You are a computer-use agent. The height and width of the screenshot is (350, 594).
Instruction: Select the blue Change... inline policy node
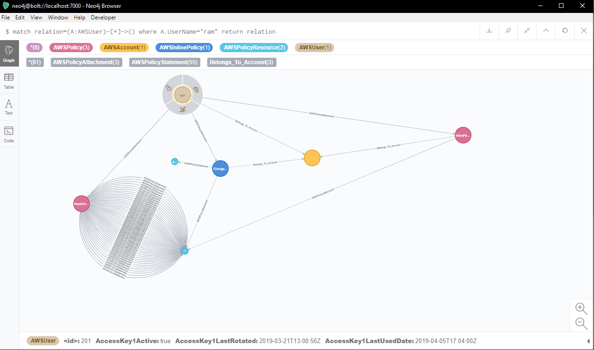(220, 169)
